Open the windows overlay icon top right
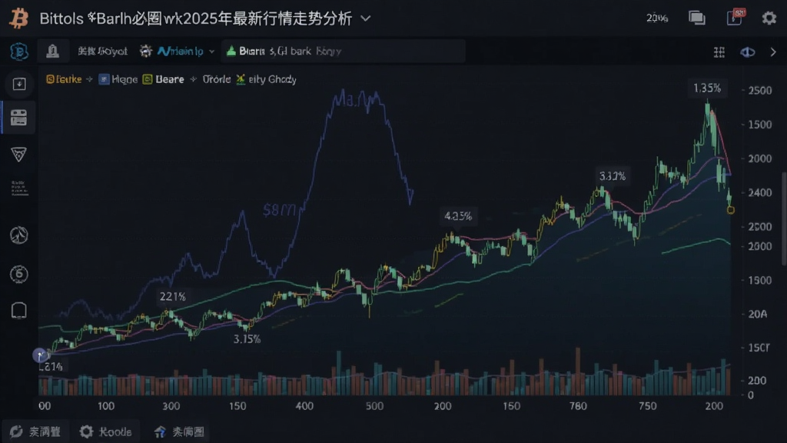787x443 pixels. pyautogui.click(x=696, y=18)
